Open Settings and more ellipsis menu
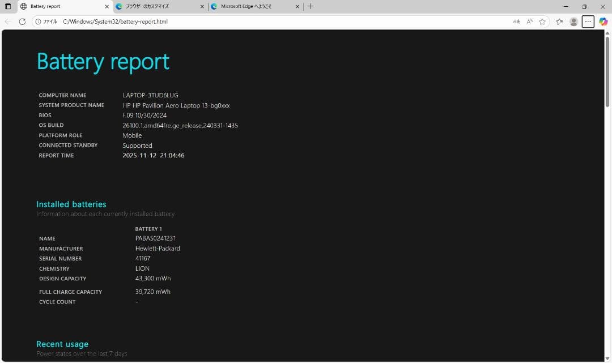 (588, 22)
